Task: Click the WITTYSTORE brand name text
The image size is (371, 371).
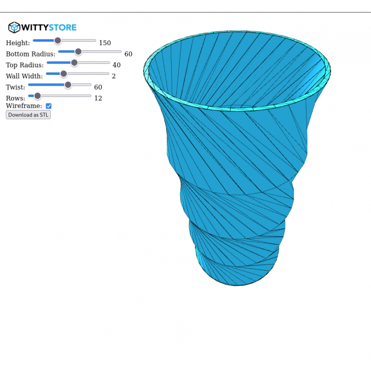Action: (x=49, y=27)
